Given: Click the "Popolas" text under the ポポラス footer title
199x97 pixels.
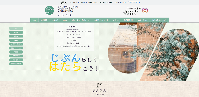Looking at the screenshot, I should pos(100,94).
